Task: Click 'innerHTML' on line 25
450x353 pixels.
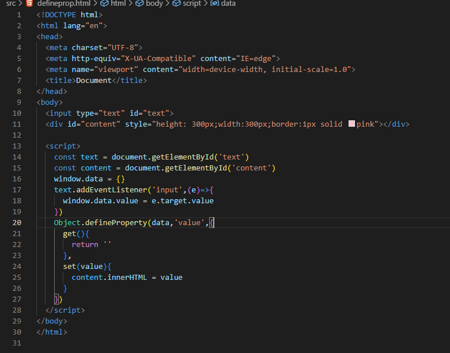Action: coord(127,278)
